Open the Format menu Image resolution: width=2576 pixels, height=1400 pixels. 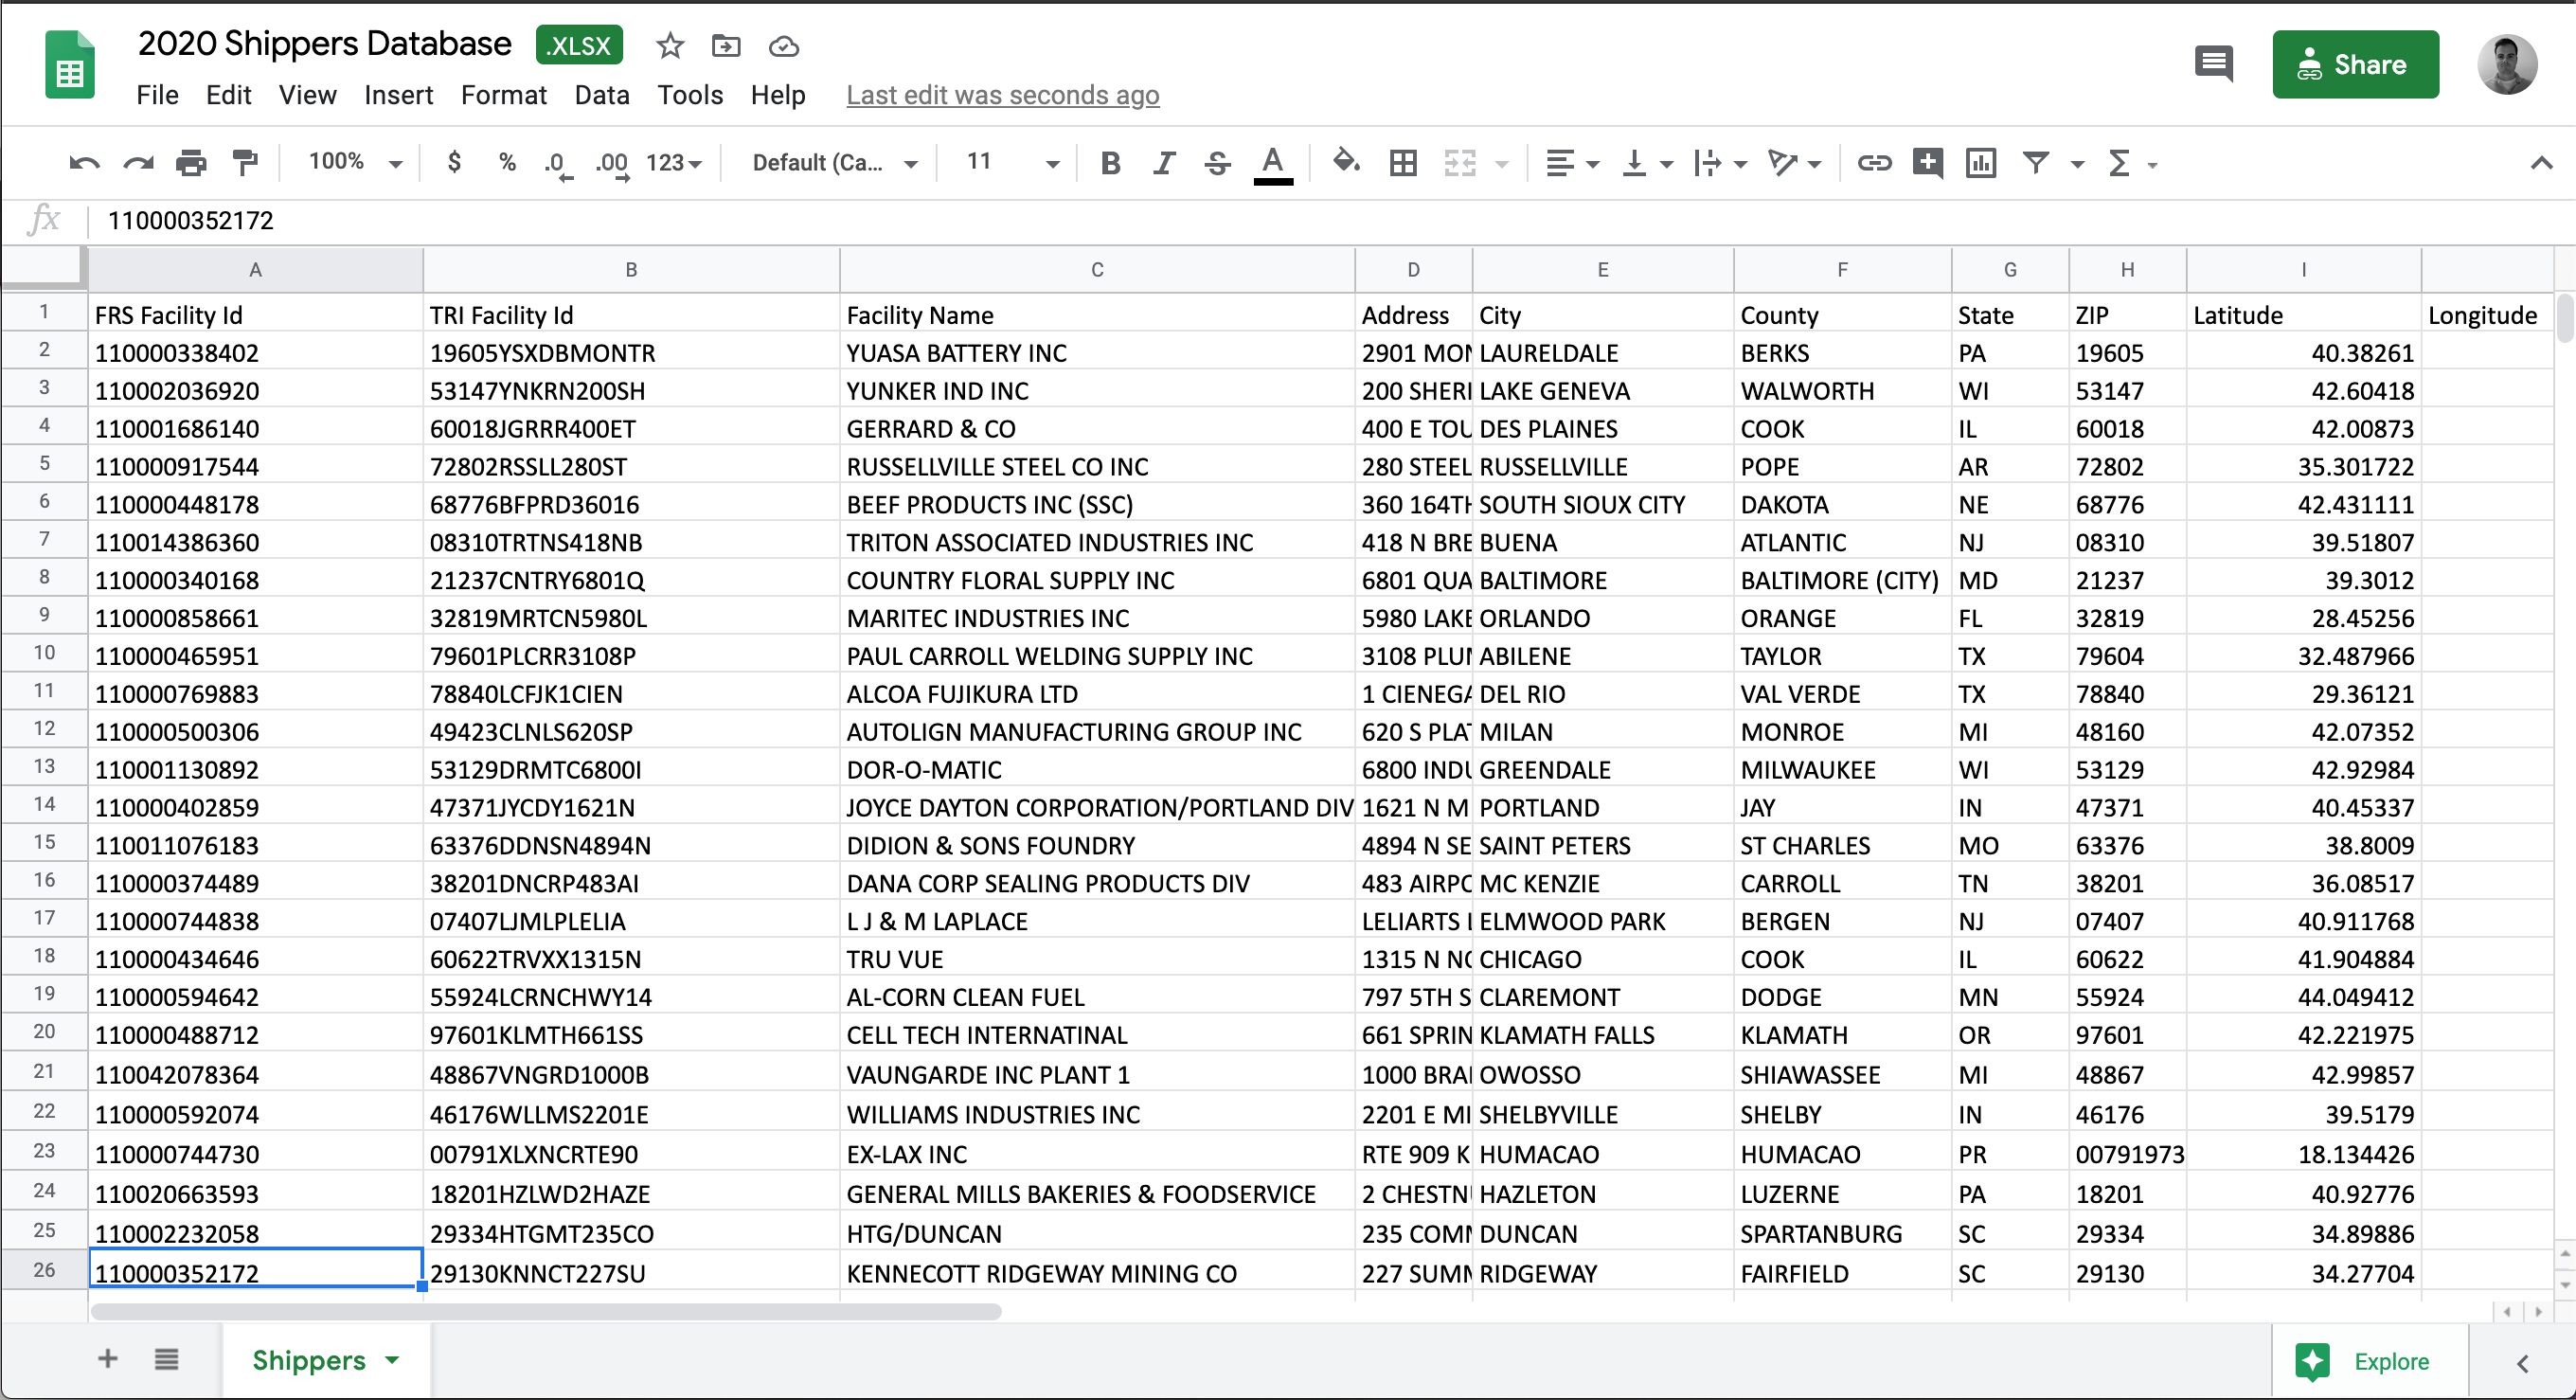click(503, 95)
